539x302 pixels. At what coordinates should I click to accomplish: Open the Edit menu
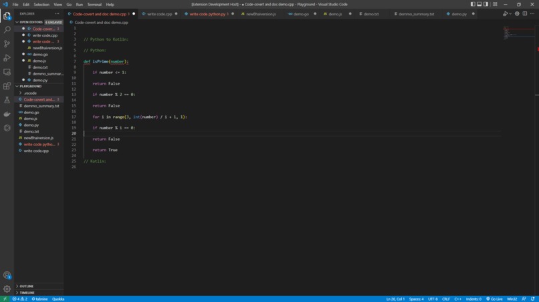(x=26, y=5)
